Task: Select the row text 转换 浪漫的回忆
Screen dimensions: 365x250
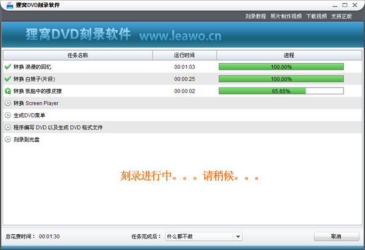Action: click(x=32, y=67)
